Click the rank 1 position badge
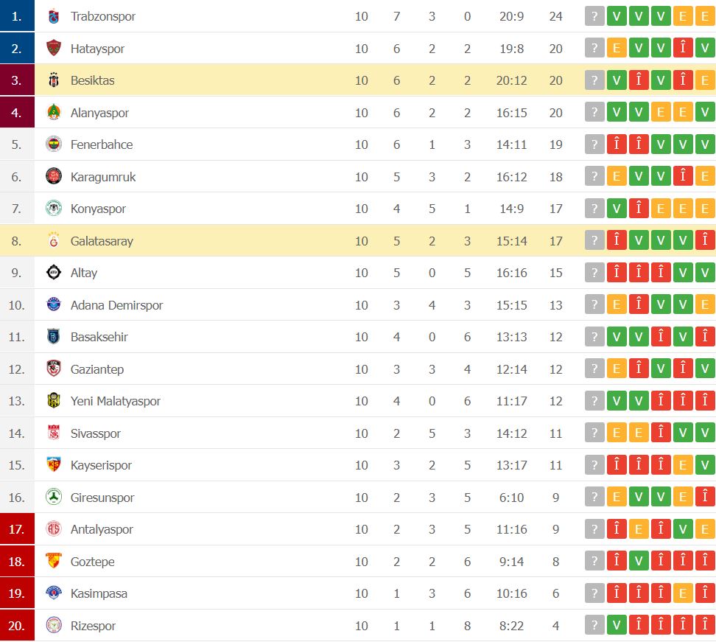Screen dimensions: 716x642 pos(17,16)
